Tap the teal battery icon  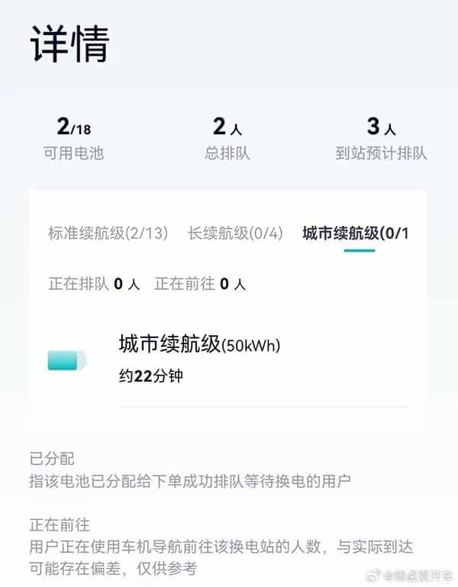[67, 360]
